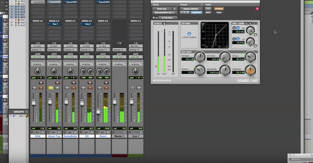Click the Kick track record enable button
This screenshot has width=313, height=163.
(x=41, y=83)
